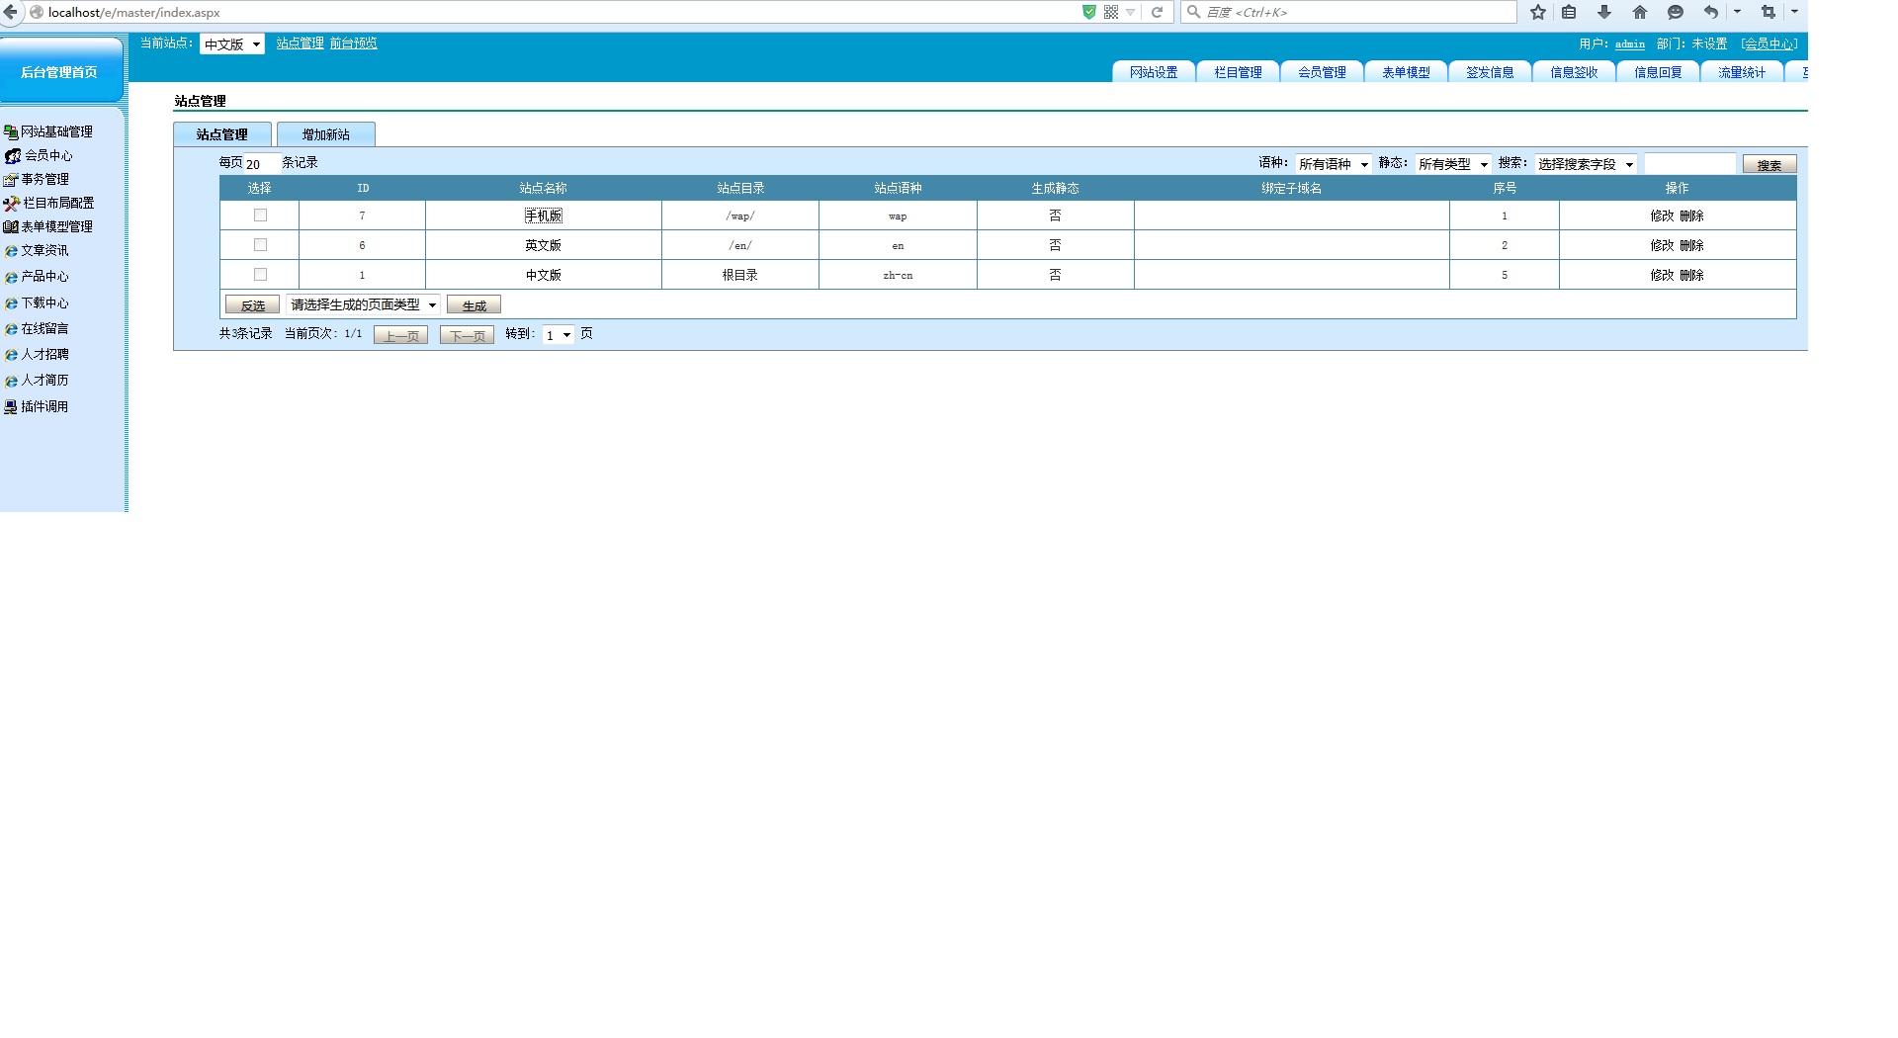1898x1038 pixels.
Task: Switch to the 增加新站 tab
Action: pos(325,134)
